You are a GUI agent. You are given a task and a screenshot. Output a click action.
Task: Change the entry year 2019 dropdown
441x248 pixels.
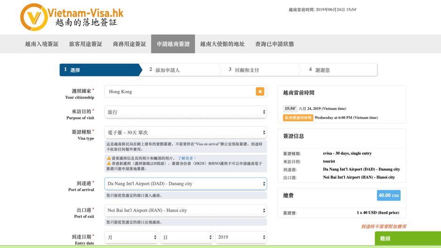click(241, 237)
